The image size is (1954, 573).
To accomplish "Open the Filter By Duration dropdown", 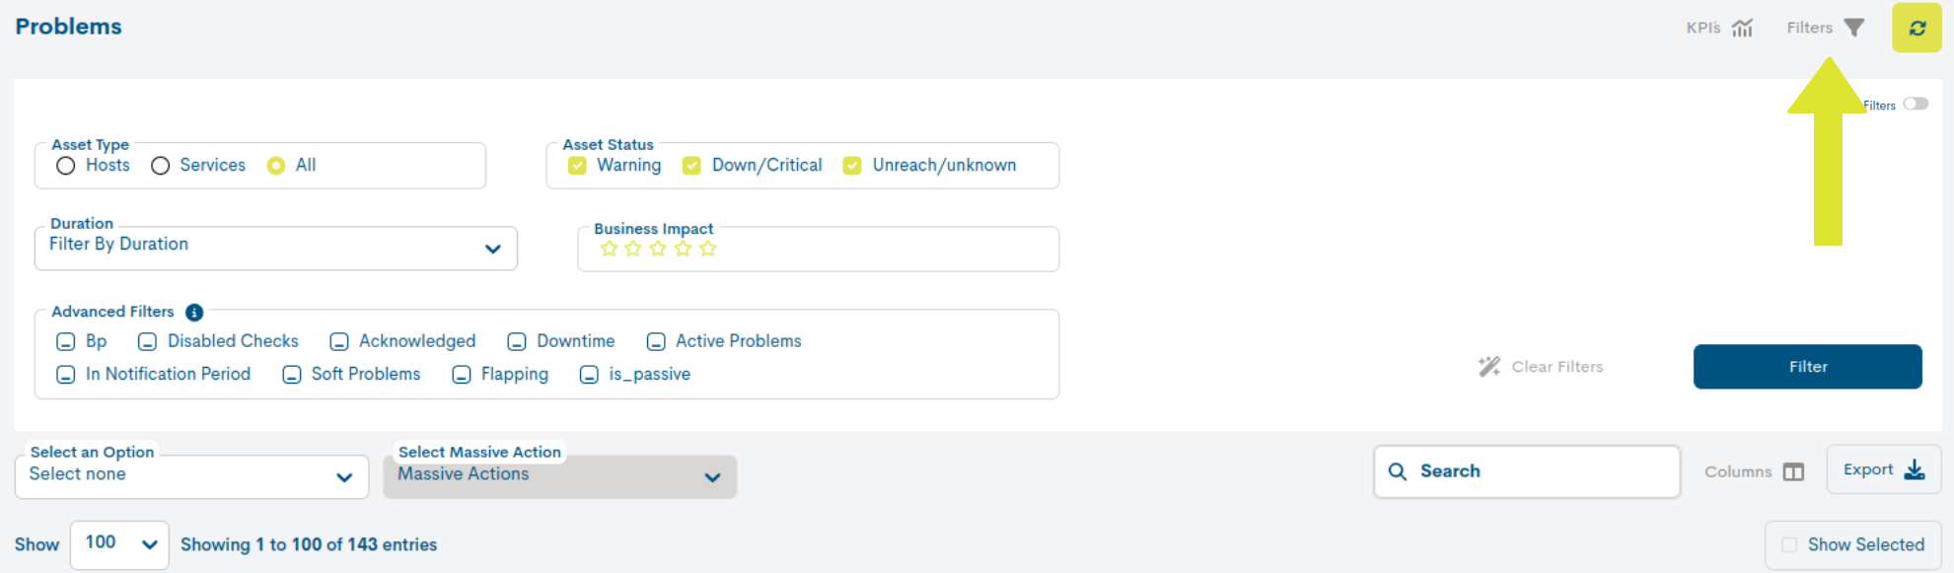I will (276, 249).
